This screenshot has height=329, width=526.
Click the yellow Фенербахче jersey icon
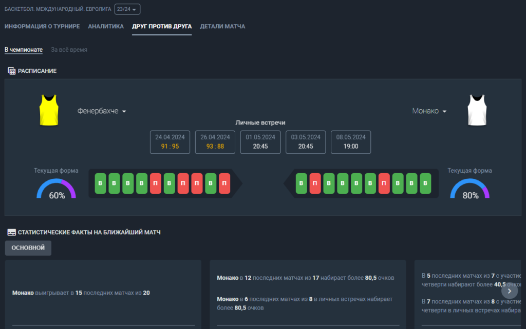pyautogui.click(x=49, y=110)
